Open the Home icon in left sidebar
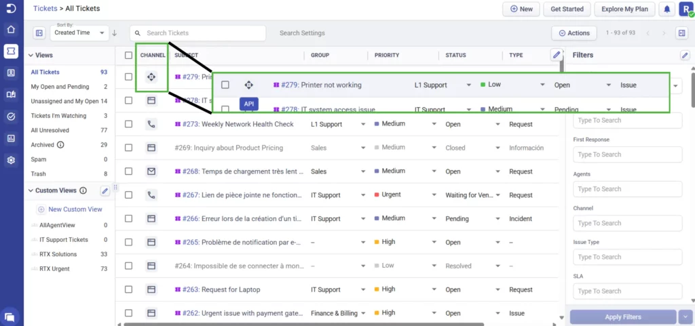The height and width of the screenshot is (326, 695). coord(11,29)
